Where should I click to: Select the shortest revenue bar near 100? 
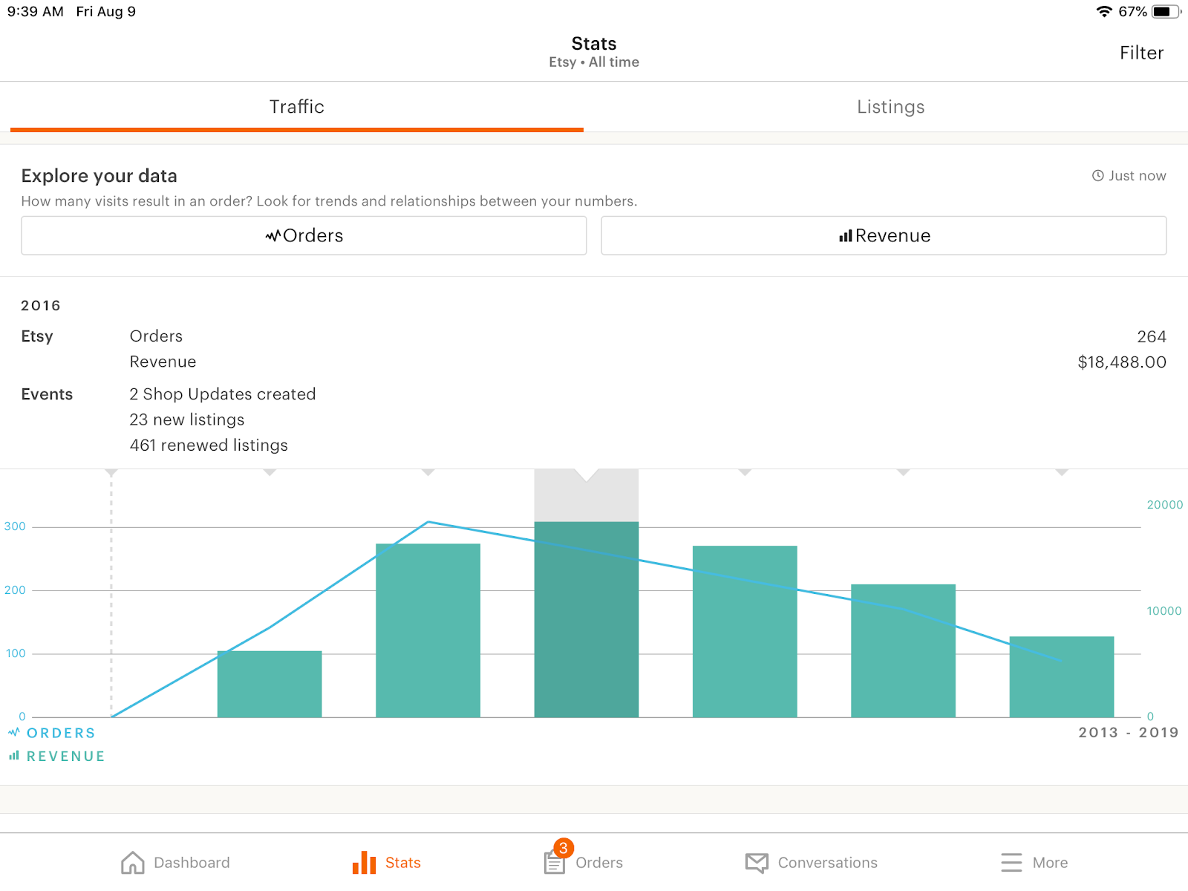[270, 684]
